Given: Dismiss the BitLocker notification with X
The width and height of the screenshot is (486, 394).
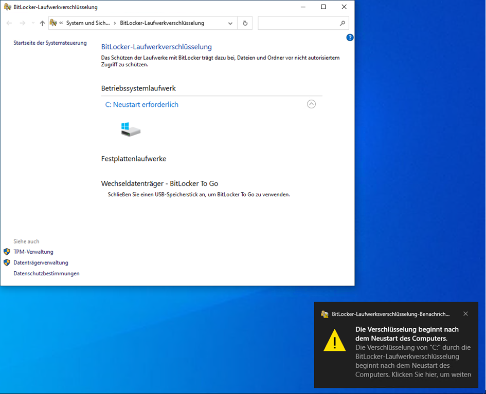Looking at the screenshot, I should tap(465, 314).
